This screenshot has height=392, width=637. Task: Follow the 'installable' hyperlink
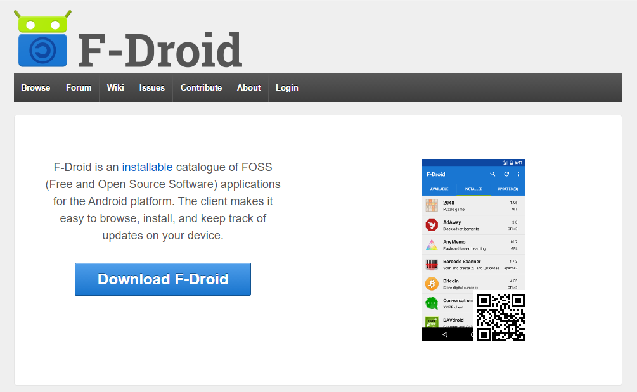coord(148,167)
